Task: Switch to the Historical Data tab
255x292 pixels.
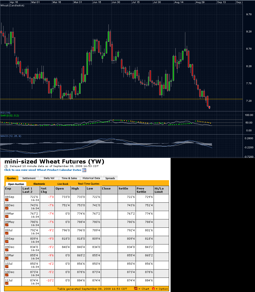Action: pos(91,178)
